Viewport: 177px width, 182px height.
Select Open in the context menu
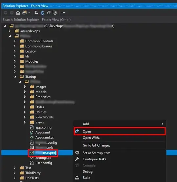[120, 131]
